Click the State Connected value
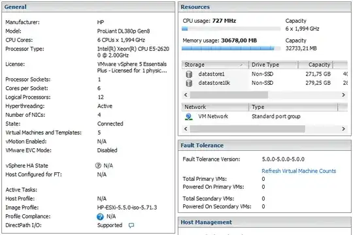This screenshot has width=353, height=235. click(x=110, y=123)
